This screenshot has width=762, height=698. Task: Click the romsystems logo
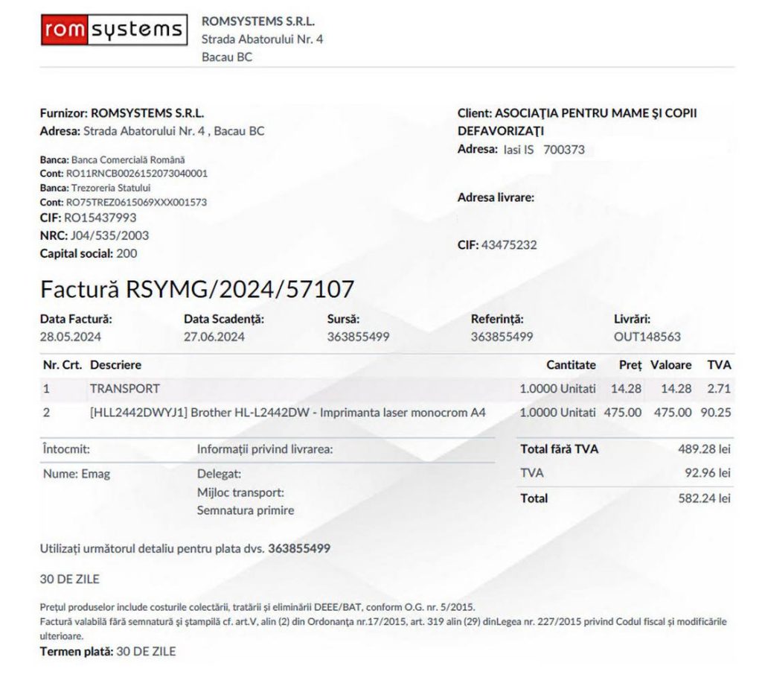point(113,30)
